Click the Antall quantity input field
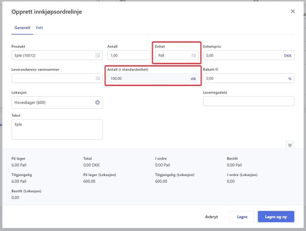 (x=128, y=56)
